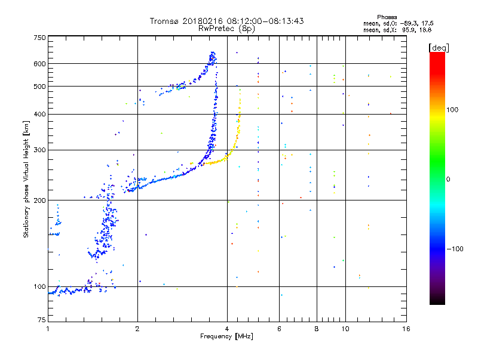This screenshot has height=358, width=478.
Task: Click the plot title 'Tromsø 20180216 08:12:00-08:13:43'
Action: pyautogui.click(x=226, y=21)
